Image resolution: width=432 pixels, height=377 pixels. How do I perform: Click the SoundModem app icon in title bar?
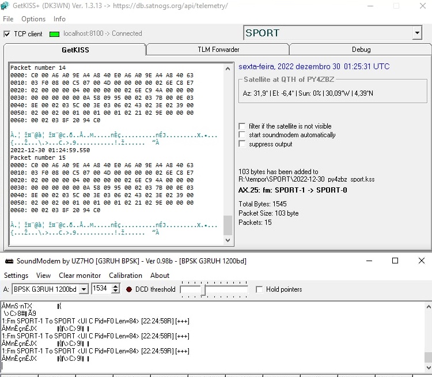click(x=8, y=261)
